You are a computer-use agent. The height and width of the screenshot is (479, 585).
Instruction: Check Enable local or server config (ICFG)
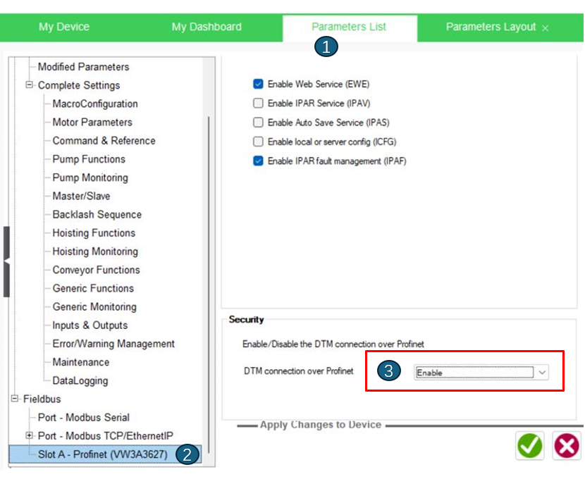[258, 142]
